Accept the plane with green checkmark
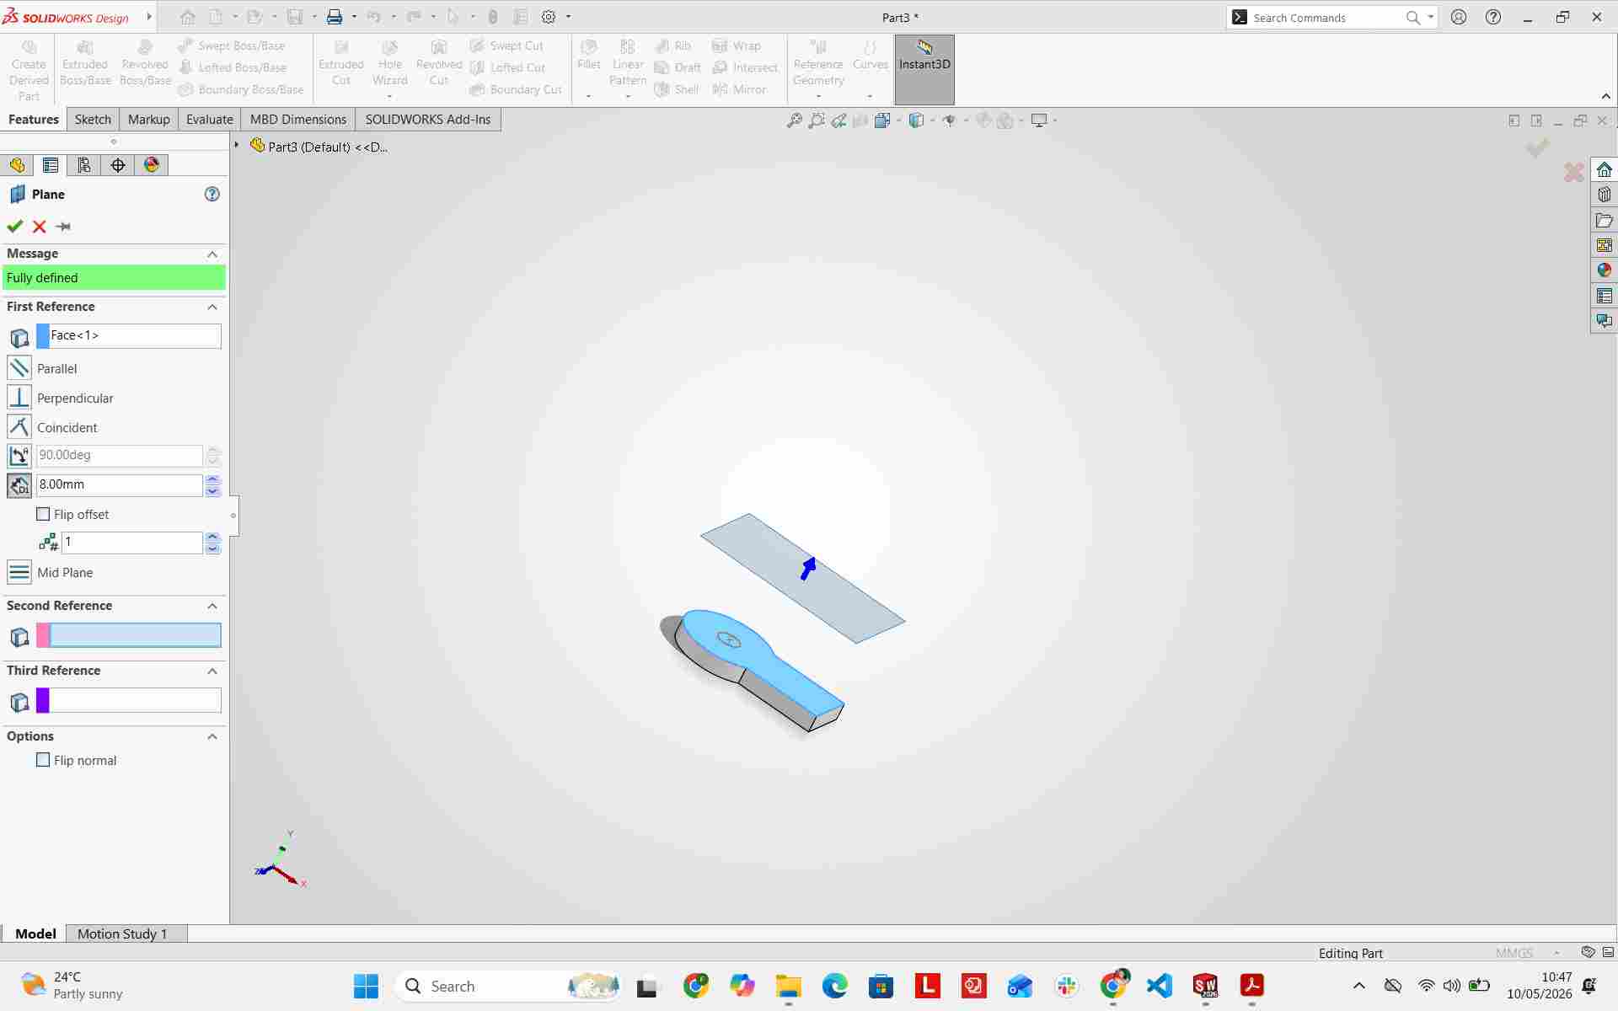The height and width of the screenshot is (1011, 1618). click(14, 226)
